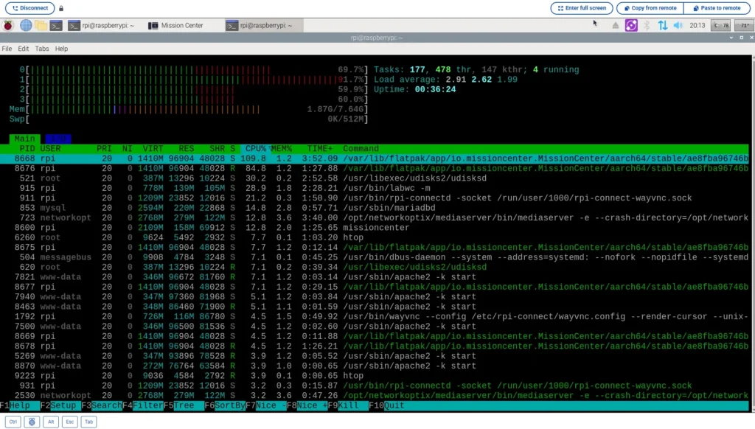This screenshot has height=429, width=755.
Task: Open the Bluetooth tray menu
Action: tap(647, 26)
